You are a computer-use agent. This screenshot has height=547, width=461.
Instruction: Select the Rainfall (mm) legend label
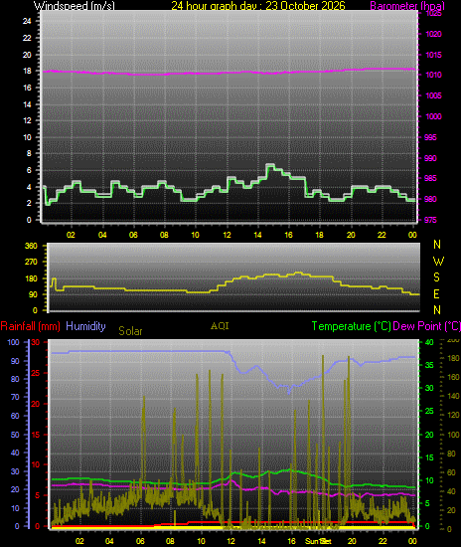(x=31, y=326)
